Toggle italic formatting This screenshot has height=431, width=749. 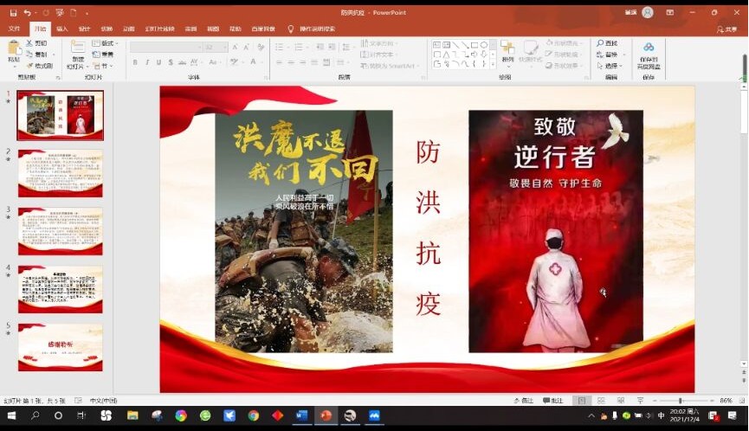coord(147,62)
